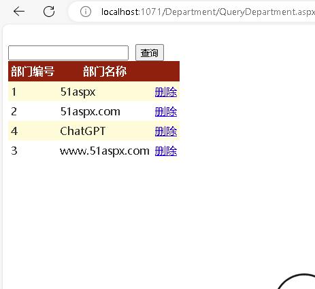
Task: Click the department name 51aspx cell
Action: [78, 92]
